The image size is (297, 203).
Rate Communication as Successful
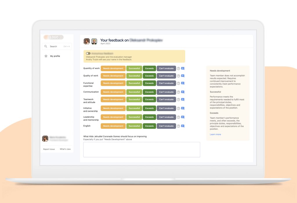click(134, 92)
